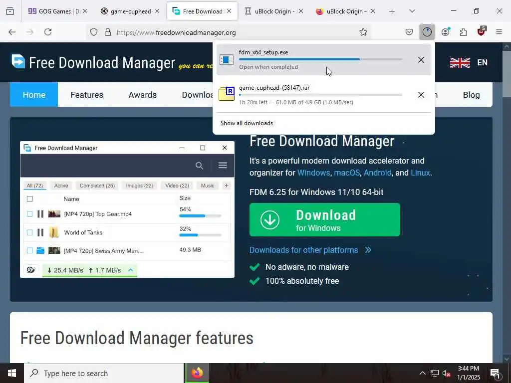The image size is (511, 383).
Task: Open the Windows Start menu
Action: pyautogui.click(x=12, y=373)
